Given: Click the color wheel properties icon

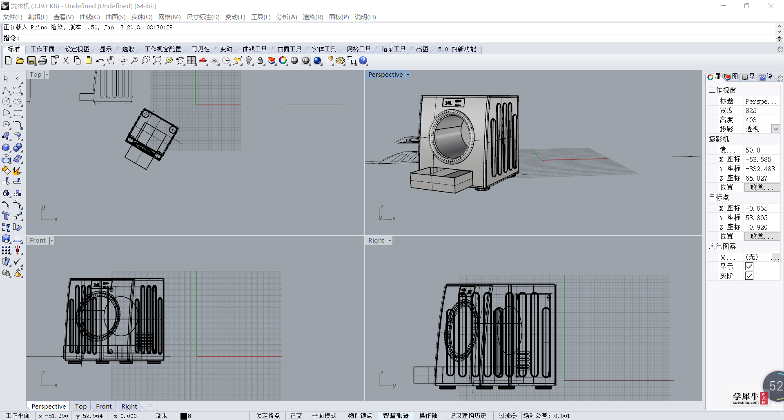Looking at the screenshot, I should point(283,61).
